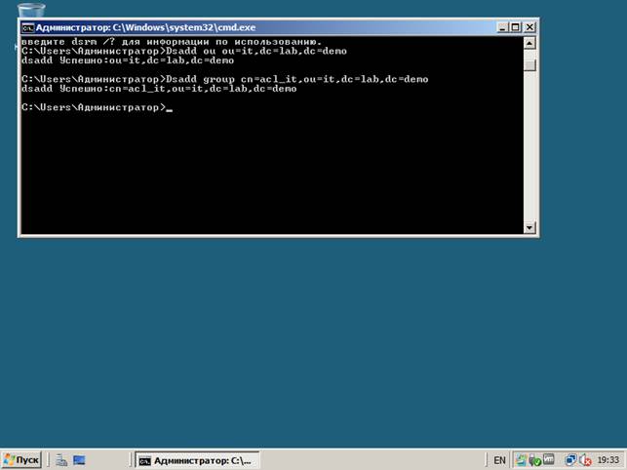Click the cmd.exe title bar text

(145, 27)
